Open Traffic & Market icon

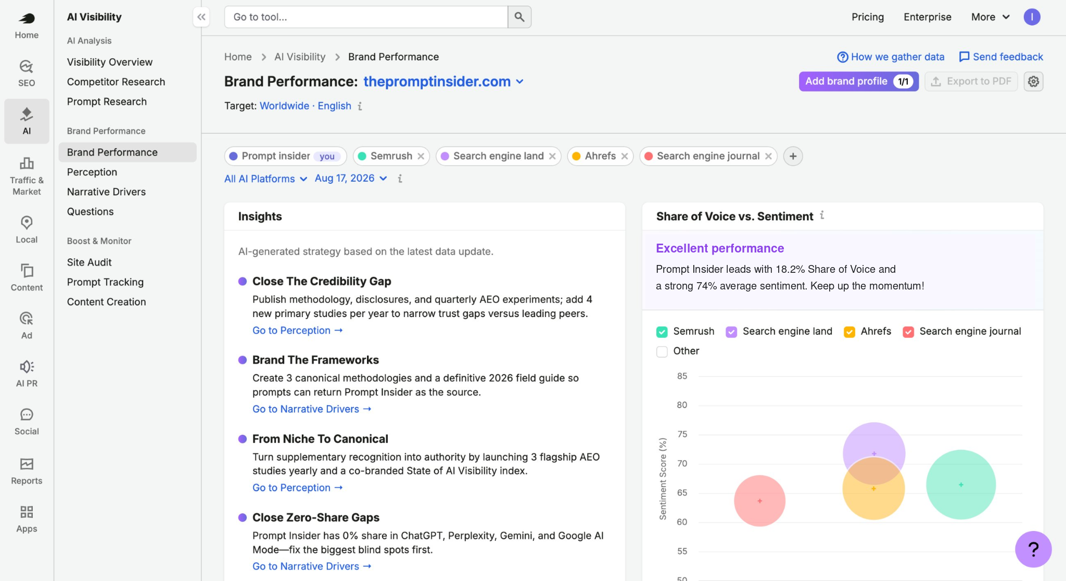(x=27, y=176)
